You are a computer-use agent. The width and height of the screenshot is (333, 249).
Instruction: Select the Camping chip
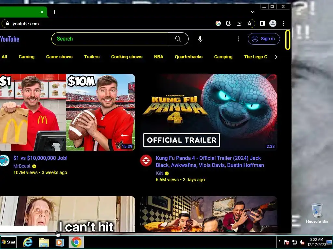coord(223,57)
